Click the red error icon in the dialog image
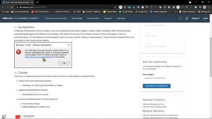The height and width of the screenshot is (119, 212). (19, 52)
